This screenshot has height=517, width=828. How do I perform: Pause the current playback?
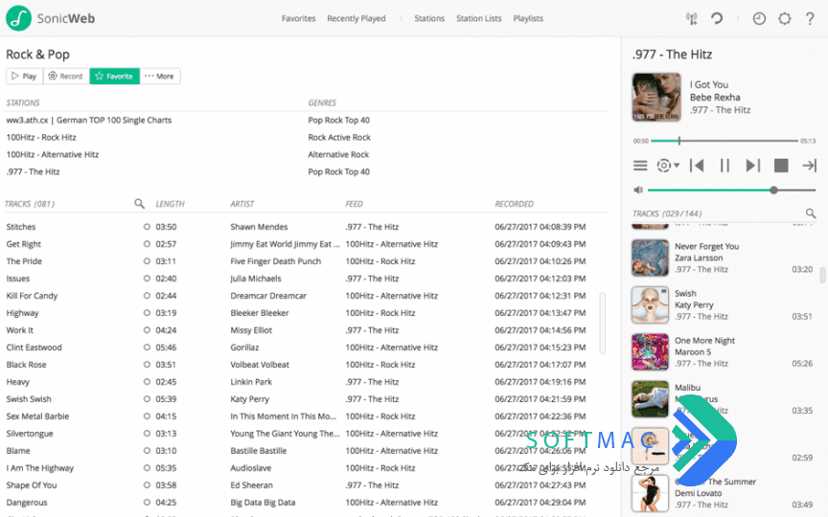coord(724,166)
